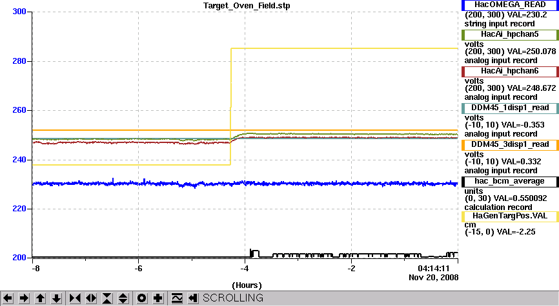Click the 'string input record' description
The image size is (559, 306).
[500, 24]
